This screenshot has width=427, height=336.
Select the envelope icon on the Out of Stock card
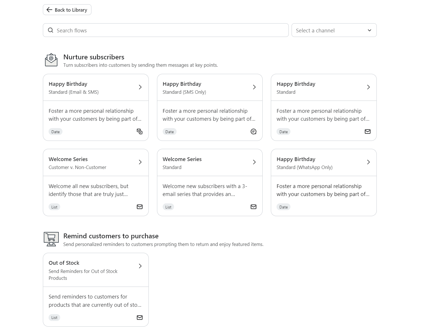click(139, 318)
